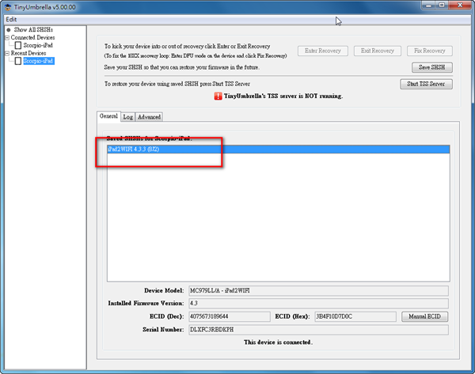475x374 pixels.
Task: Collapse the Connected Devices tree node
Action: point(7,37)
